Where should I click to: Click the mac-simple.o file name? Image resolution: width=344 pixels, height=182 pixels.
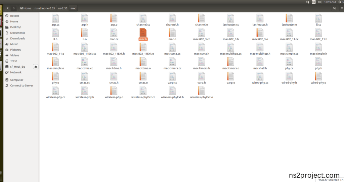pyautogui.click(x=55, y=68)
